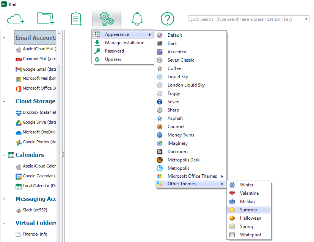The height and width of the screenshot is (242, 314).
Task: Click the Valentine theme heart icon
Action: pos(232,193)
